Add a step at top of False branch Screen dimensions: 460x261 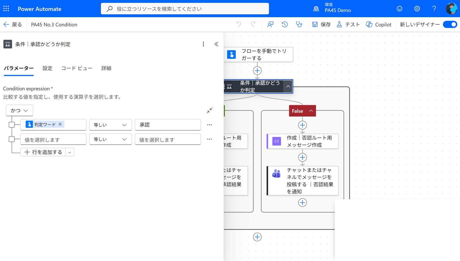pyautogui.click(x=302, y=125)
